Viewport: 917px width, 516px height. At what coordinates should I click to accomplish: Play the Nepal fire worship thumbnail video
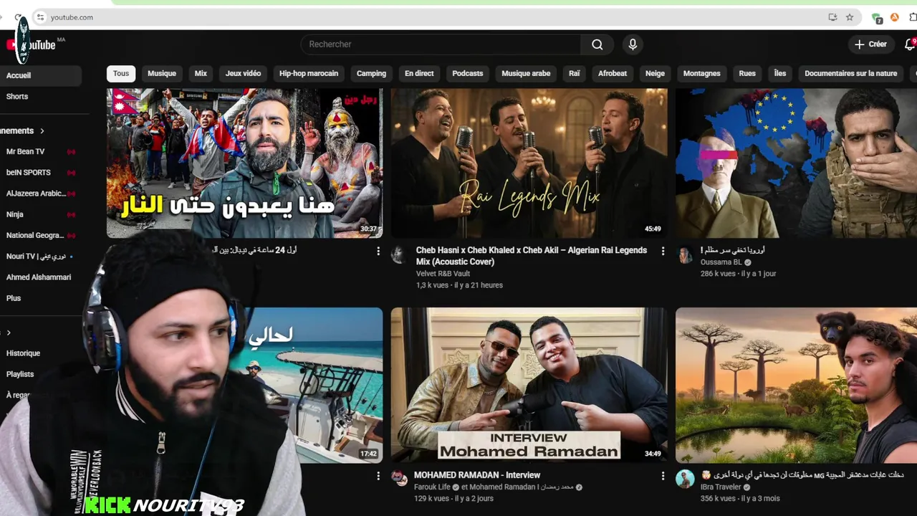point(244,163)
